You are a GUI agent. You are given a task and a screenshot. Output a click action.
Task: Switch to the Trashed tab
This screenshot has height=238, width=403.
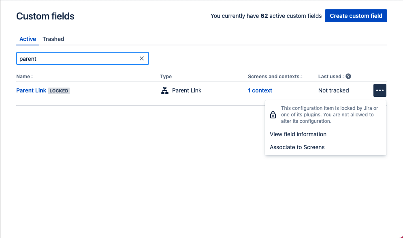tap(53, 39)
